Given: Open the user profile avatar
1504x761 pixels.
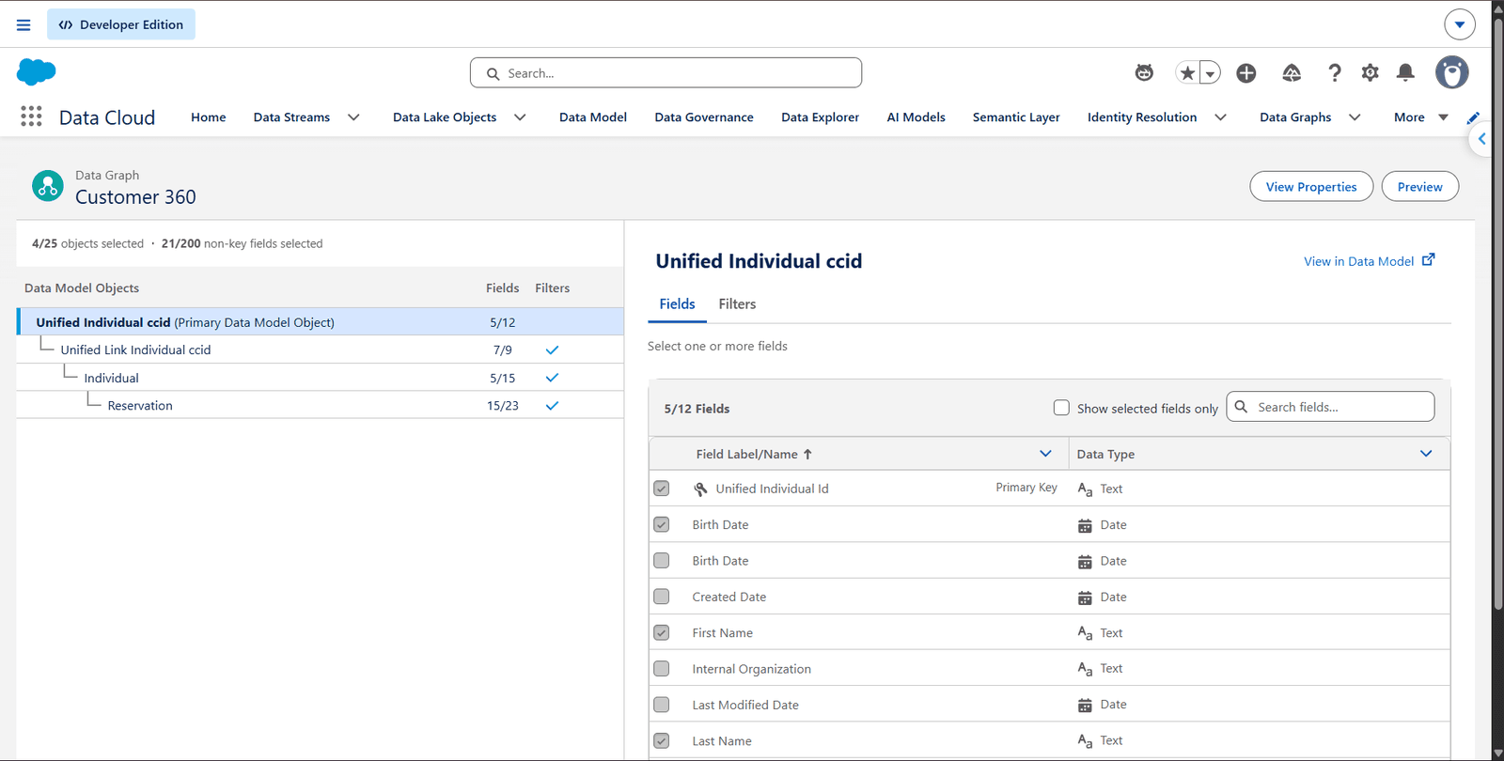Looking at the screenshot, I should click(x=1451, y=72).
